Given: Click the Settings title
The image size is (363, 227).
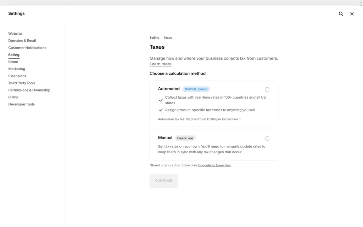Looking at the screenshot, I should click(16, 13).
